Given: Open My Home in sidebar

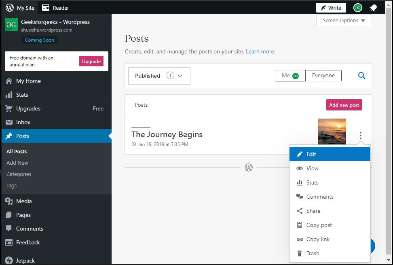Looking at the screenshot, I should click(x=28, y=81).
